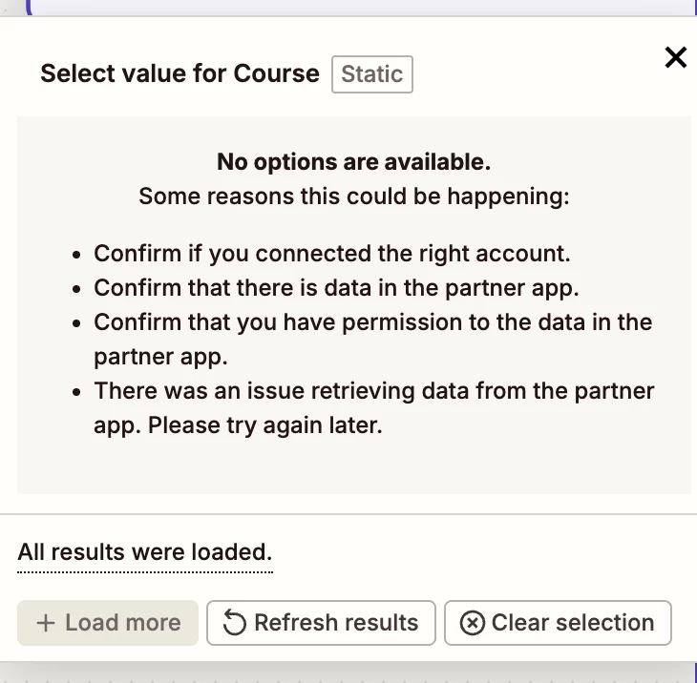The height and width of the screenshot is (683, 697).
Task: Click "Please try again later." text
Action: click(264, 425)
